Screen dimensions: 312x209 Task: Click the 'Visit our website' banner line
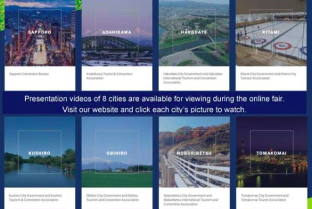click(154, 109)
